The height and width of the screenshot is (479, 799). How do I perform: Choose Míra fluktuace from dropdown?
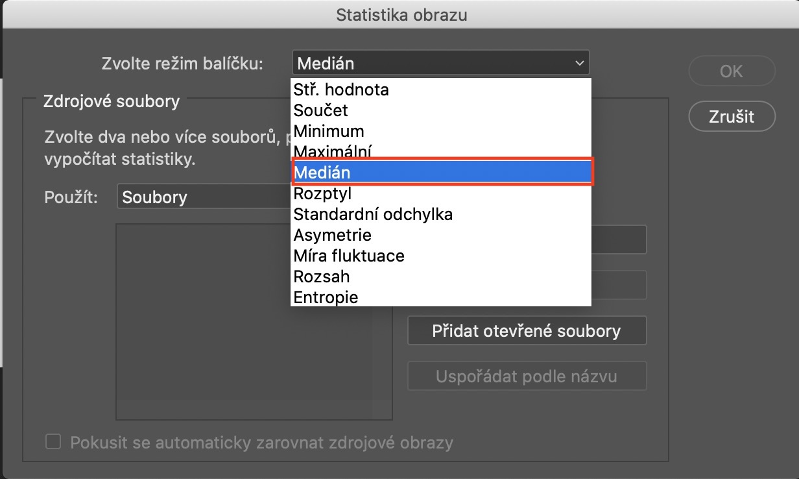349,256
